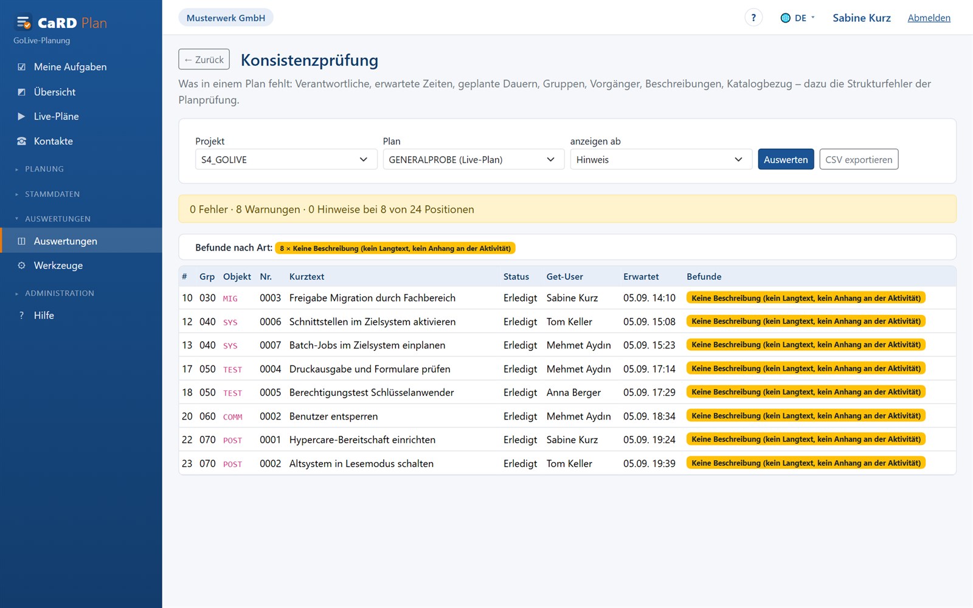The image size is (973, 608).
Task: Open the Plan dropdown GENERALPROBE
Action: click(x=473, y=159)
